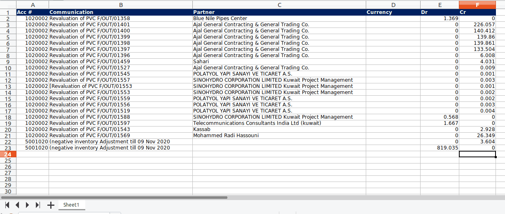Screen dimensions: 505x214
Task: Go to the last sheet arrow icon
Action: [38, 205]
